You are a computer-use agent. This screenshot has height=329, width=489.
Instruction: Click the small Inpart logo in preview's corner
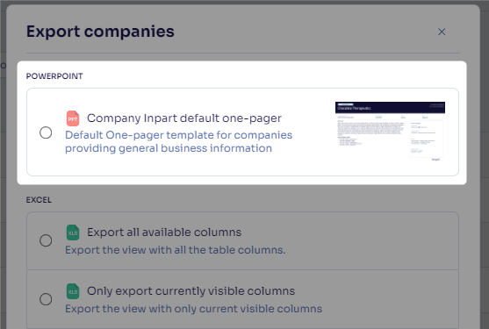435,160
